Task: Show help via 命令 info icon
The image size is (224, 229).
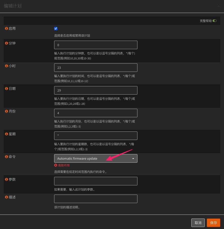Action: (x=6, y=157)
